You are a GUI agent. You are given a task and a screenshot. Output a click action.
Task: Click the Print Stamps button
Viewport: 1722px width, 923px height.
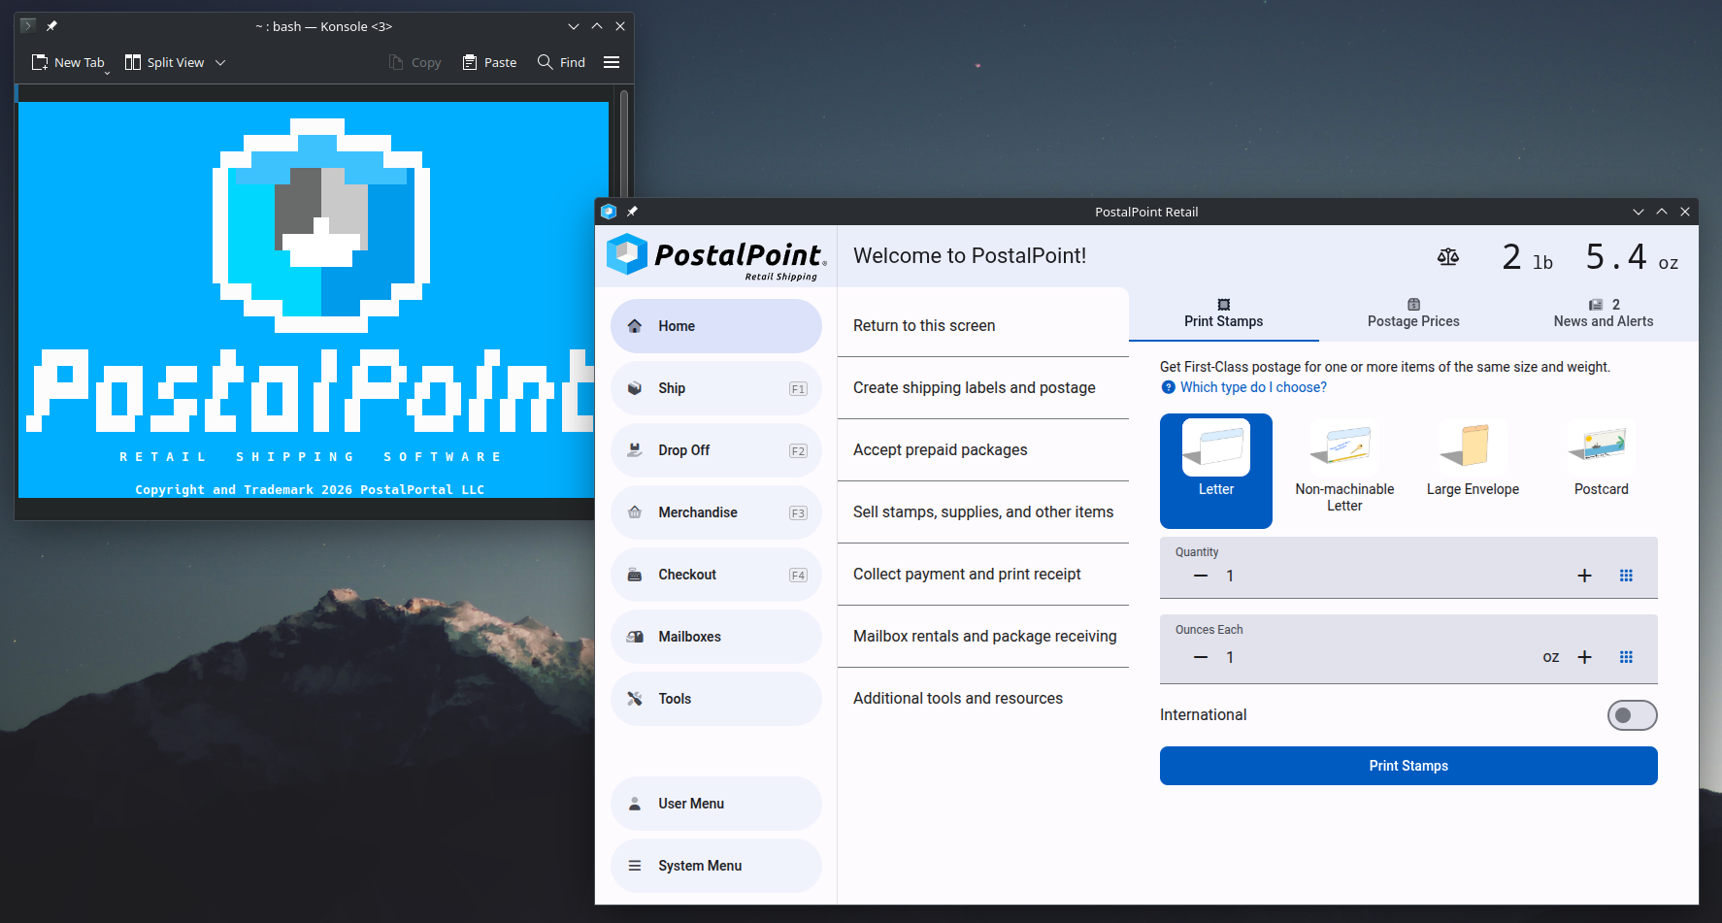tap(1408, 766)
